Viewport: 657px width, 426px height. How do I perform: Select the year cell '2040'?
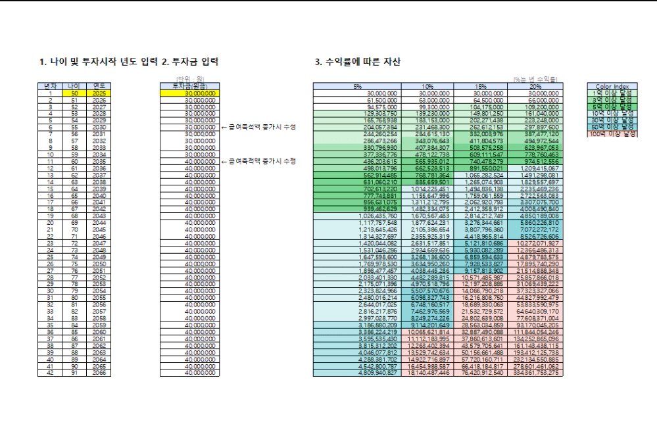pos(99,196)
